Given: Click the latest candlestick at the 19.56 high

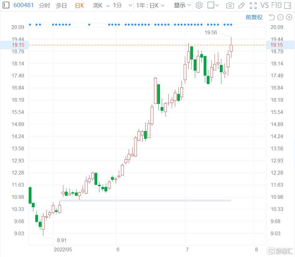Looking at the screenshot, I should click(x=231, y=48).
